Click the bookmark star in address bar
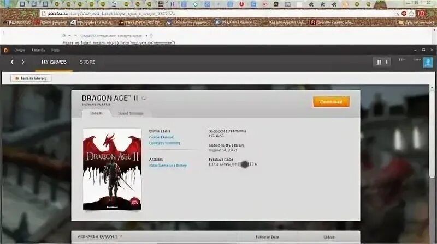The height and width of the screenshot is (244, 437). [411, 14]
